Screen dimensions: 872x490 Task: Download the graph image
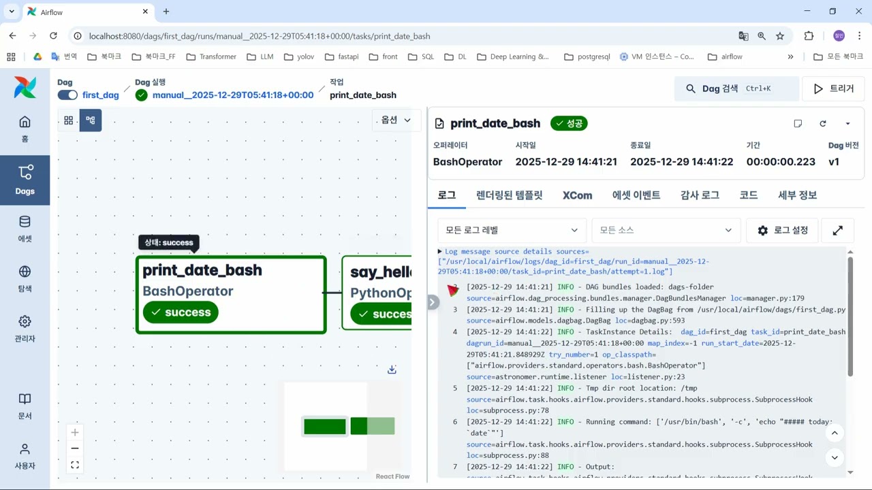[x=392, y=370]
